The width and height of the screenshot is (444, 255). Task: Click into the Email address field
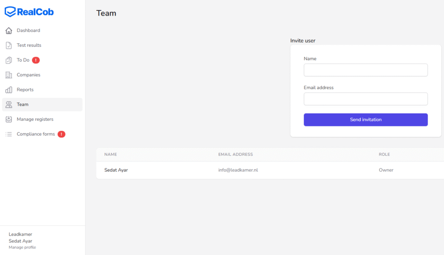(366, 99)
